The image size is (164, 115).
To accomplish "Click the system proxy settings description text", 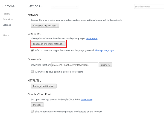I will coord(77,20).
